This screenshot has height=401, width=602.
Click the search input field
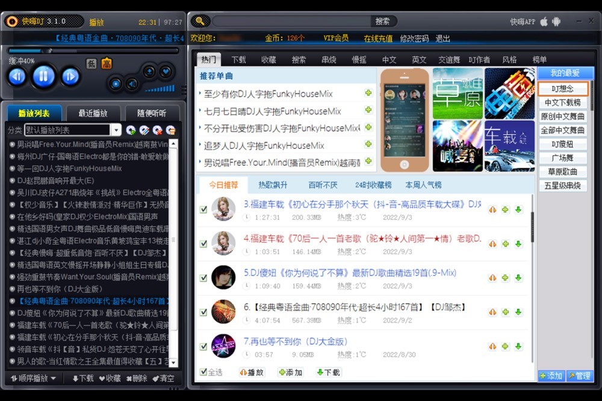tap(291, 22)
